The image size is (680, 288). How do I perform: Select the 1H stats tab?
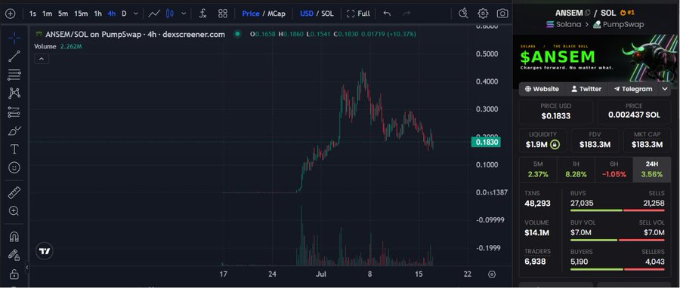coord(576,170)
